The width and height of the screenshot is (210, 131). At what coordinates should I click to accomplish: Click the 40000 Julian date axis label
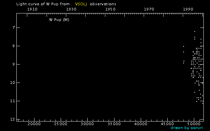pos(141,124)
